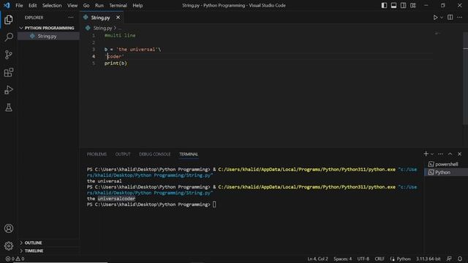Open the Testing flask view
Image resolution: width=468 pixels, height=263 pixels.
pyautogui.click(x=9, y=107)
